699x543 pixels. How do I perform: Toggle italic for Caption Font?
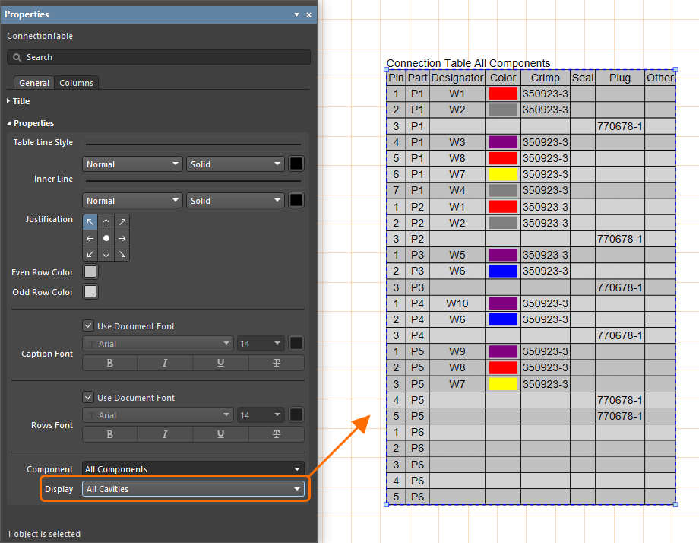(165, 363)
